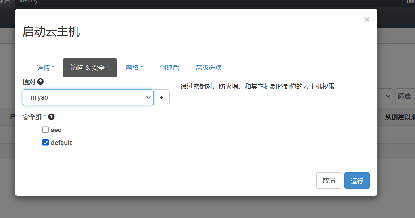Viewport: 415px width, 218px height.
Task: Click the default label text
Action: coord(61,143)
